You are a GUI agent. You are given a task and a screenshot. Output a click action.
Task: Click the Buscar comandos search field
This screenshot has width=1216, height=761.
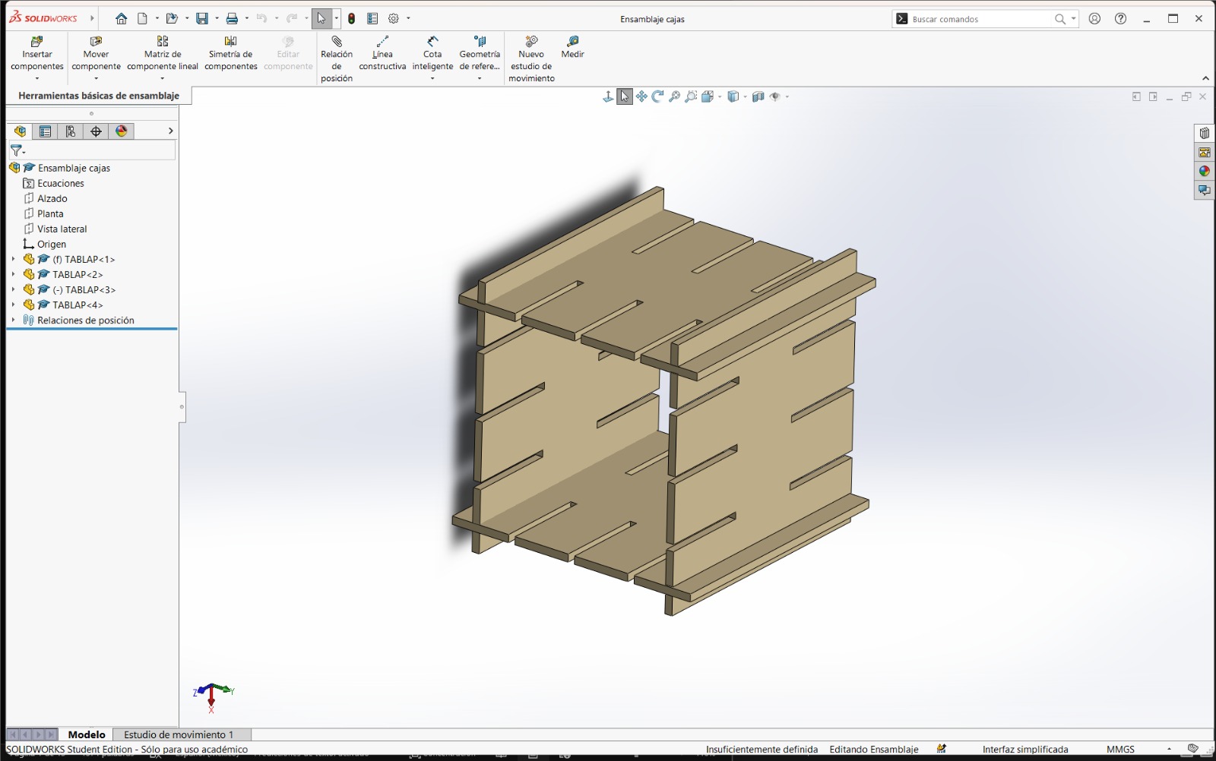click(980, 18)
